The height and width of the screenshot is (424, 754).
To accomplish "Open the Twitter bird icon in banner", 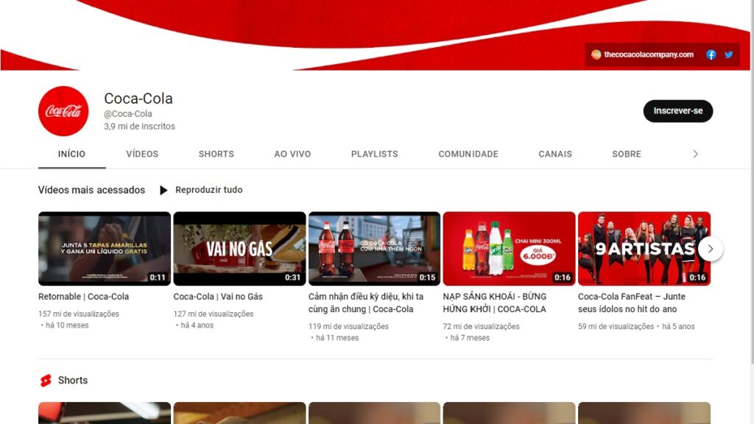I will 728,54.
